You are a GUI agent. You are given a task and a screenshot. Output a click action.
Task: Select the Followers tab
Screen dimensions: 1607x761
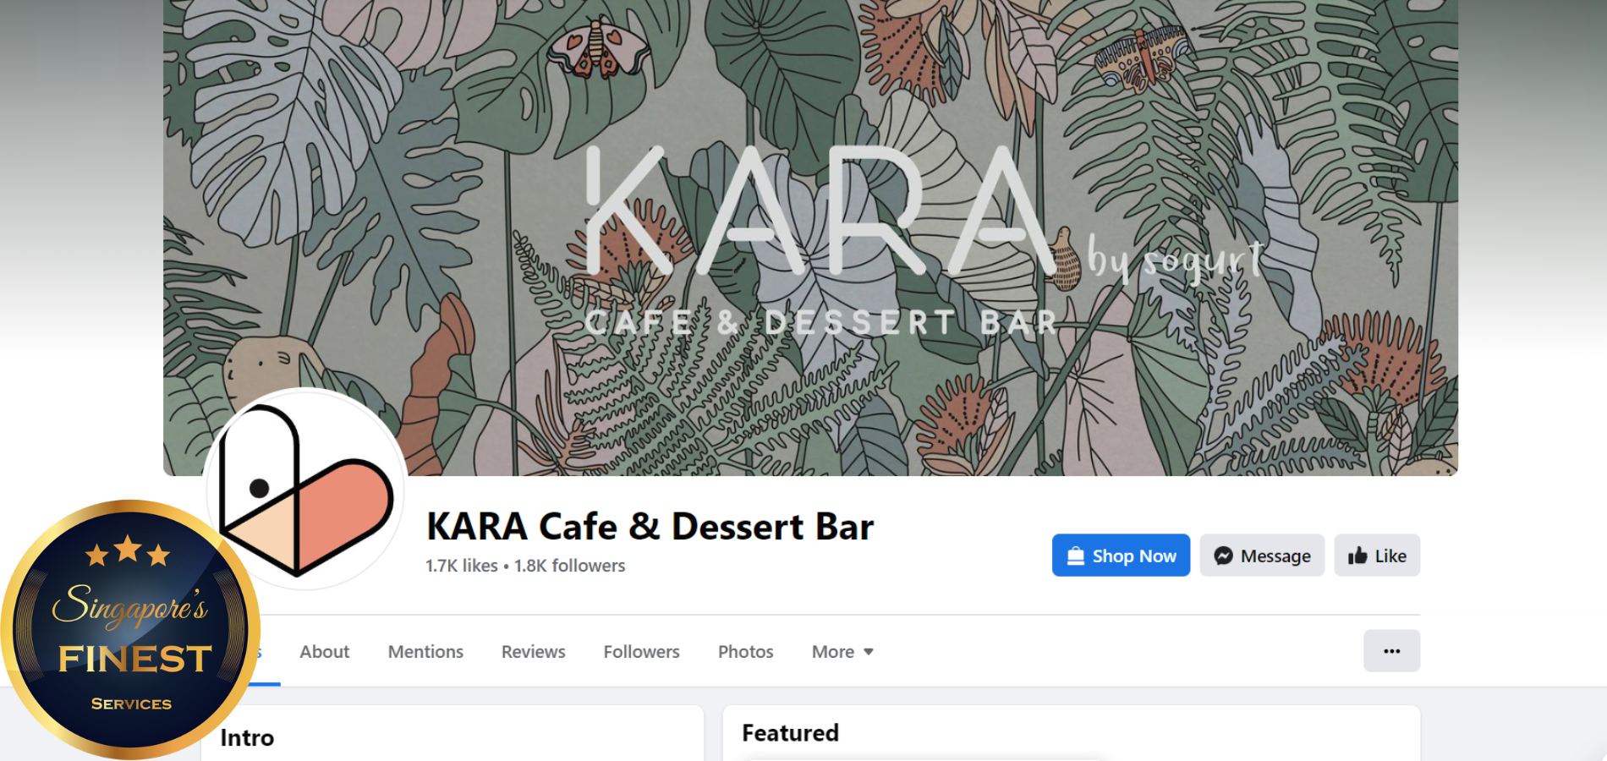click(641, 652)
